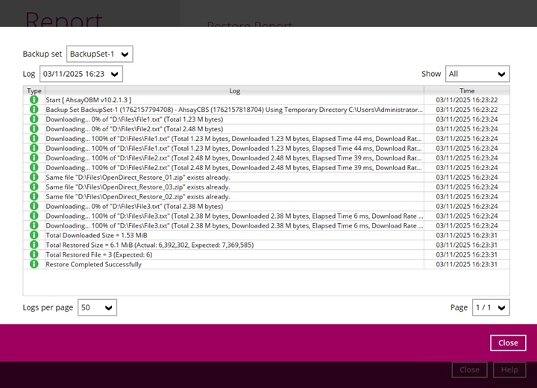Click info icon for OpenDirect_Restore_03.zip exists row
Viewport: 537px width, 388px height.
tap(34, 187)
